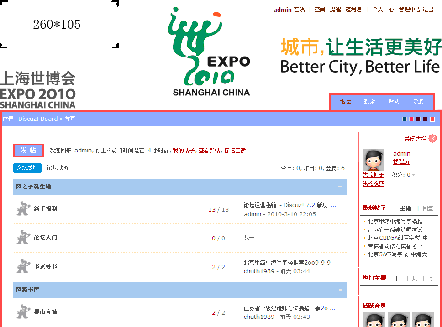
Task: Open last post 论坛运营秘籍 - Discuz! 7.2
Action: tap(290, 205)
